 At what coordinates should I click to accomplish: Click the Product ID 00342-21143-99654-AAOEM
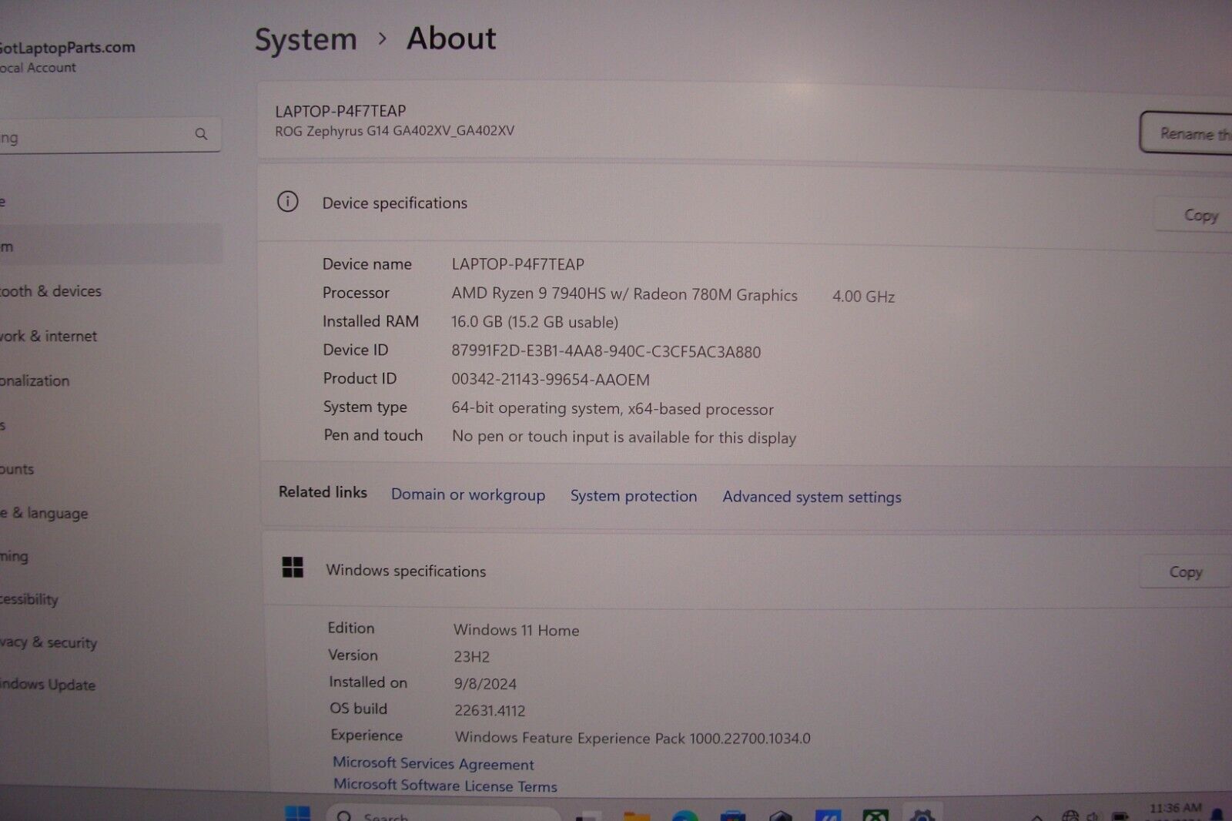coord(551,380)
